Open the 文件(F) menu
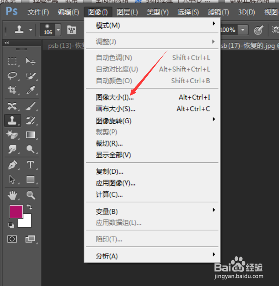Image resolution: width=279 pixels, height=286 pixels. tap(38, 12)
